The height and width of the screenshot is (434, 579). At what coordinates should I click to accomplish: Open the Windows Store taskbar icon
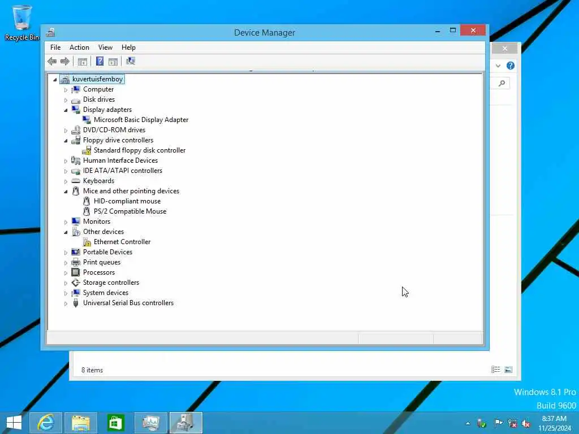[x=115, y=423]
